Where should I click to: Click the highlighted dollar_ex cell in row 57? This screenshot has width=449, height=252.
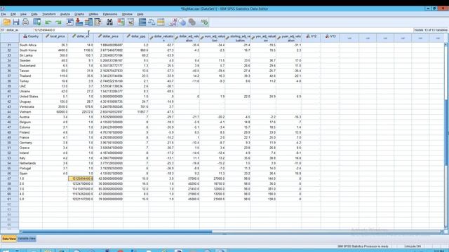click(x=81, y=178)
